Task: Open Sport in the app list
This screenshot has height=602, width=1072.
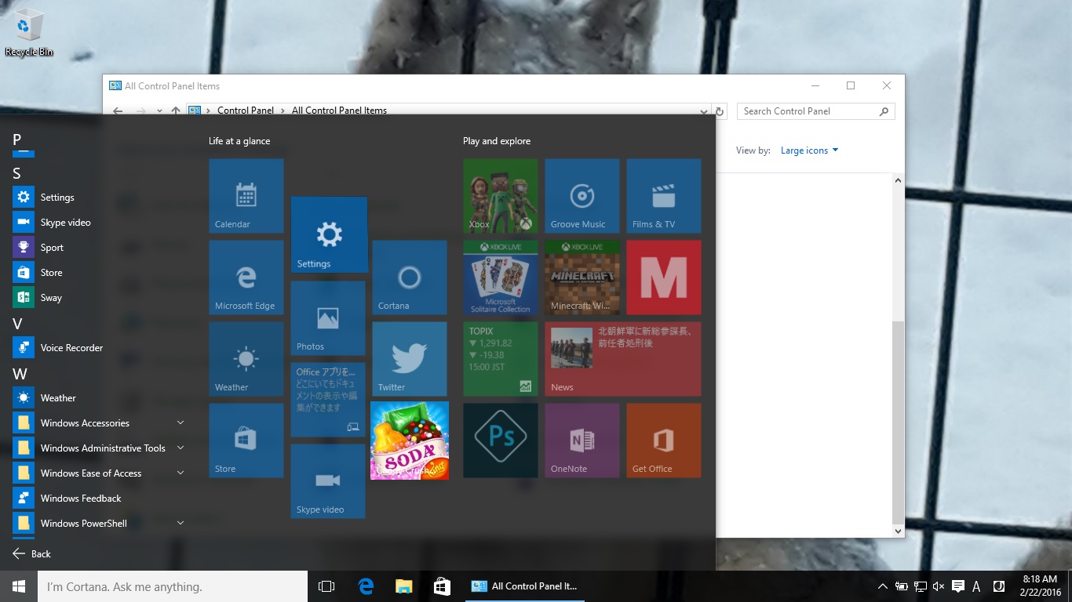Action: tap(99, 248)
